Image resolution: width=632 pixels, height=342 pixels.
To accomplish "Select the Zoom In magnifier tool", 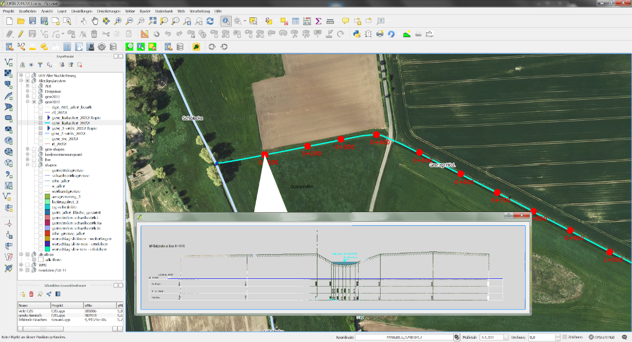I will pos(118,21).
